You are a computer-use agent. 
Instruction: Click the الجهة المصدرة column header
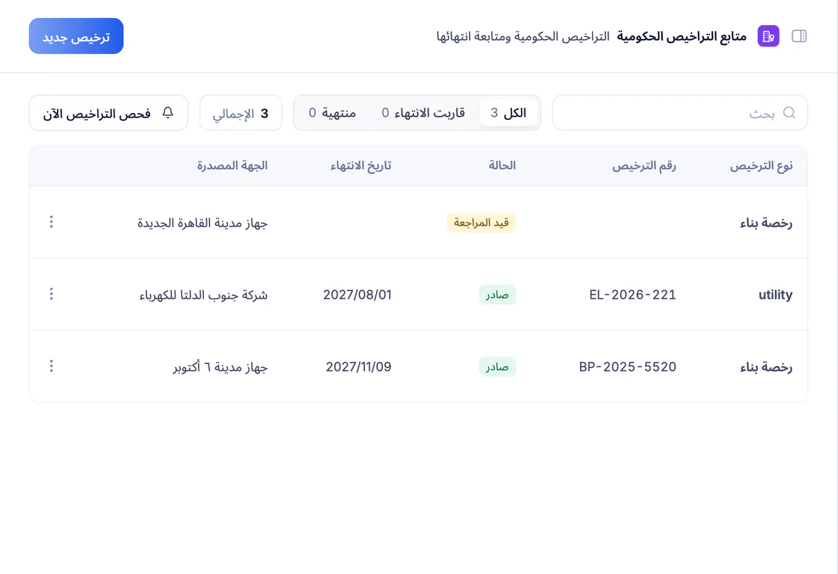[232, 166]
